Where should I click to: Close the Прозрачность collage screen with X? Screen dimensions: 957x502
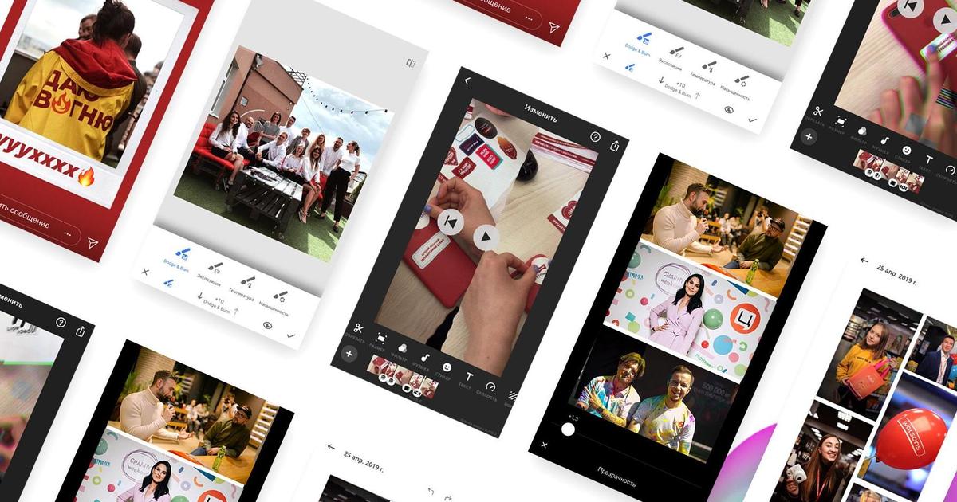coord(544,445)
